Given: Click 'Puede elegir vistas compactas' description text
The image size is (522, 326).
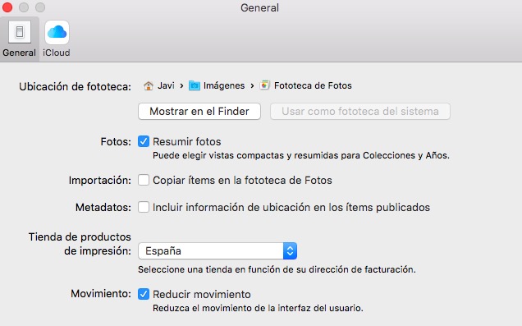Looking at the screenshot, I should tap(301, 155).
